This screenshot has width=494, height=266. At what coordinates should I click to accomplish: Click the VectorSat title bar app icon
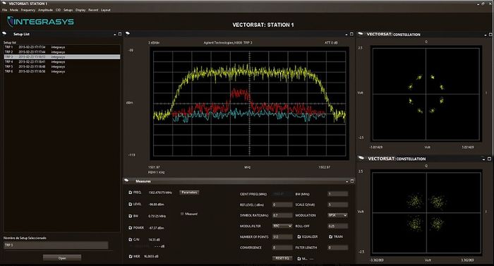pyautogui.click(x=4, y=3)
